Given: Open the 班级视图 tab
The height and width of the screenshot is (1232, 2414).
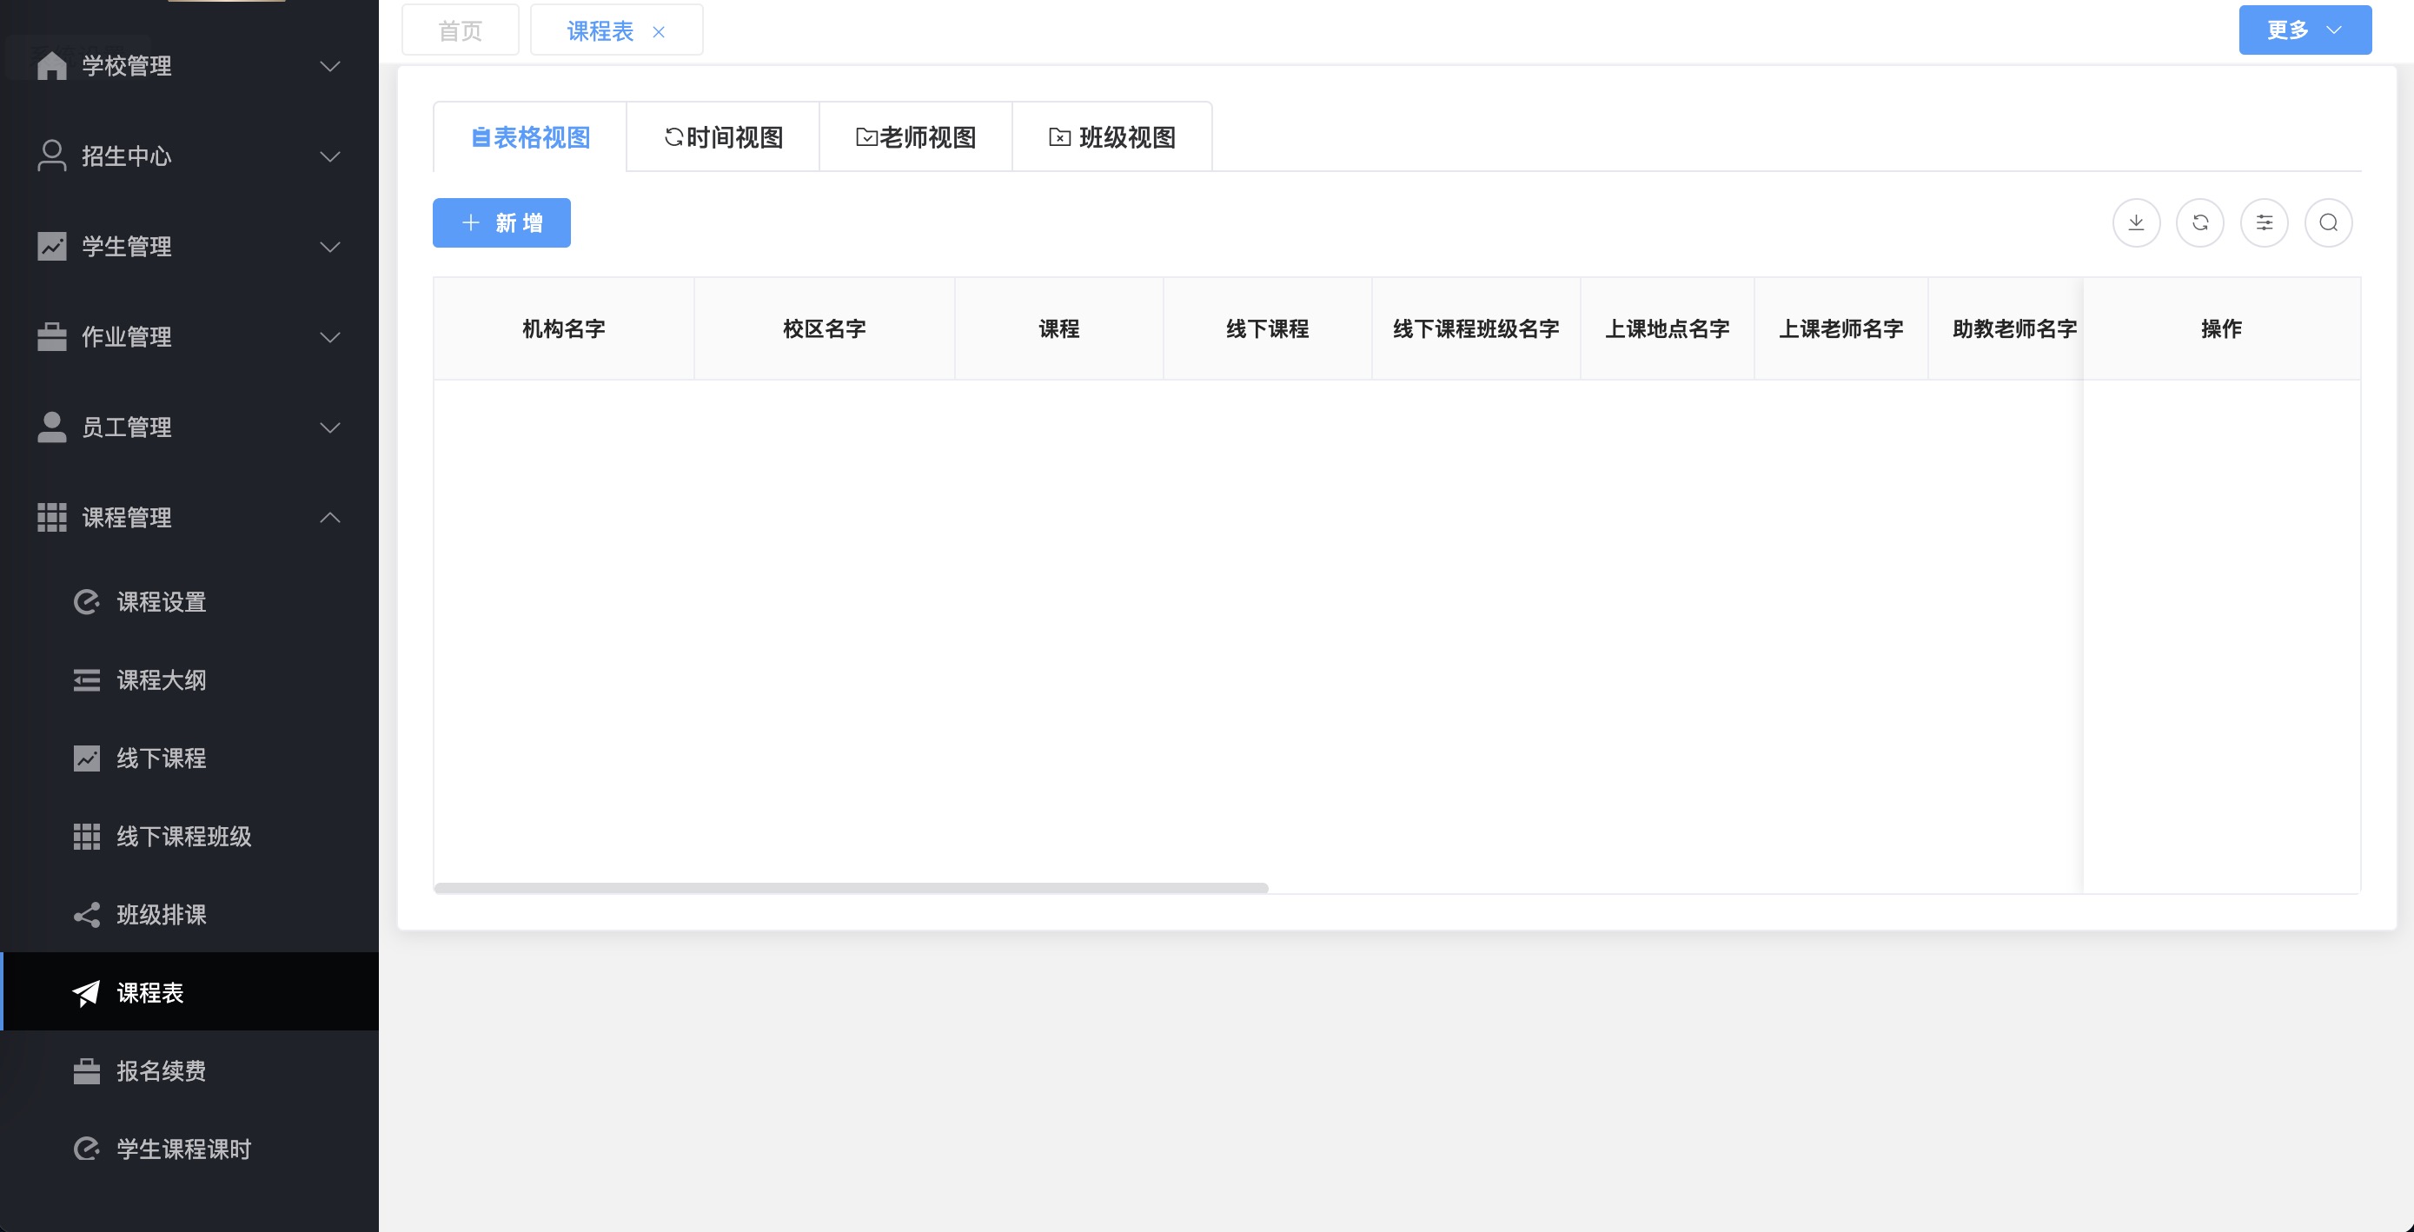Looking at the screenshot, I should pyautogui.click(x=1112, y=136).
